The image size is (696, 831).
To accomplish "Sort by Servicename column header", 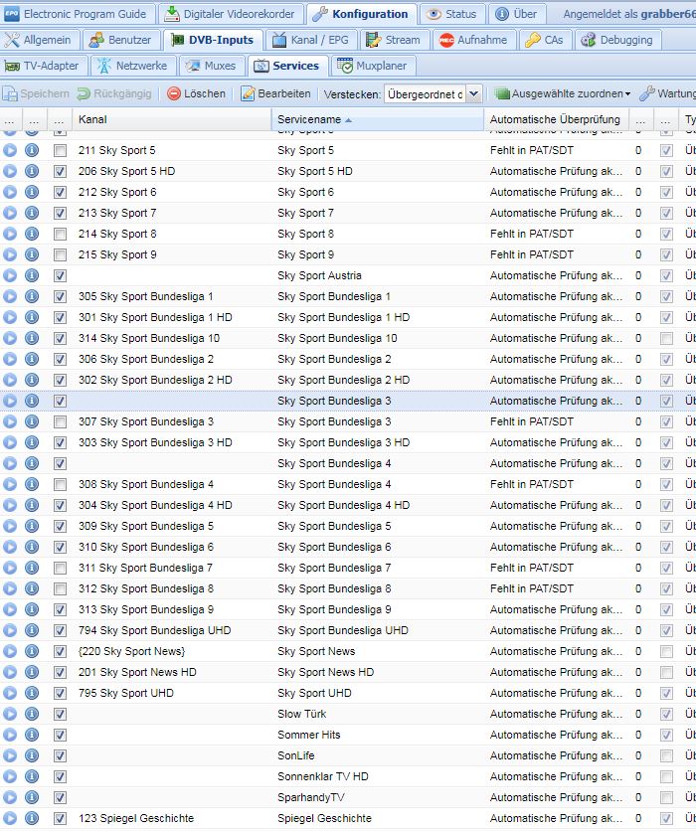I will pyautogui.click(x=378, y=119).
